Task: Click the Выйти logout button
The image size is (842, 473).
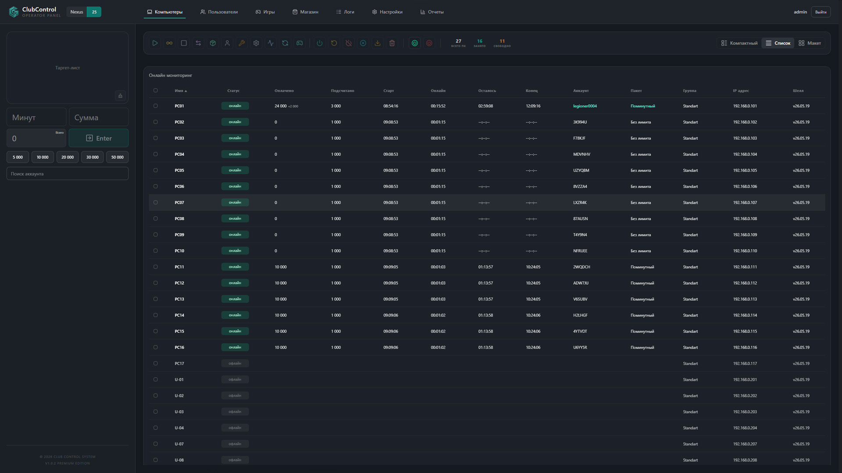Action: pos(821,12)
